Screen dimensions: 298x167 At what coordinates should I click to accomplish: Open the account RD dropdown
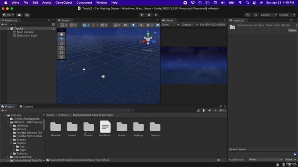(8, 15)
